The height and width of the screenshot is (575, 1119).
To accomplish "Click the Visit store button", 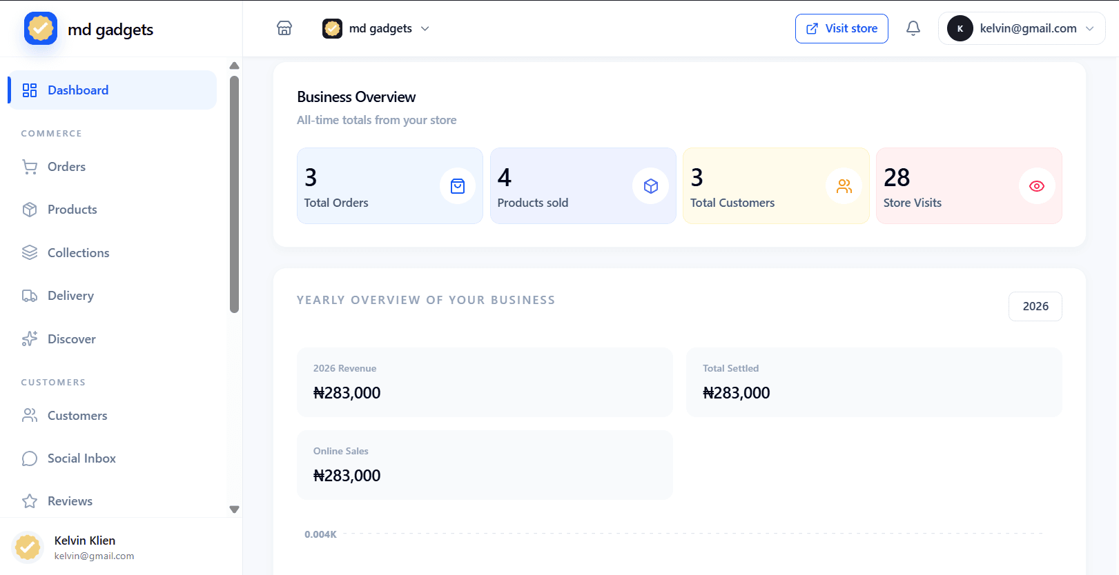I will pos(841,28).
